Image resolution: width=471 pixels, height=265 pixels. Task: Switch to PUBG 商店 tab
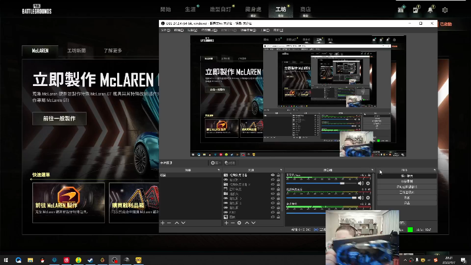tap(306, 9)
